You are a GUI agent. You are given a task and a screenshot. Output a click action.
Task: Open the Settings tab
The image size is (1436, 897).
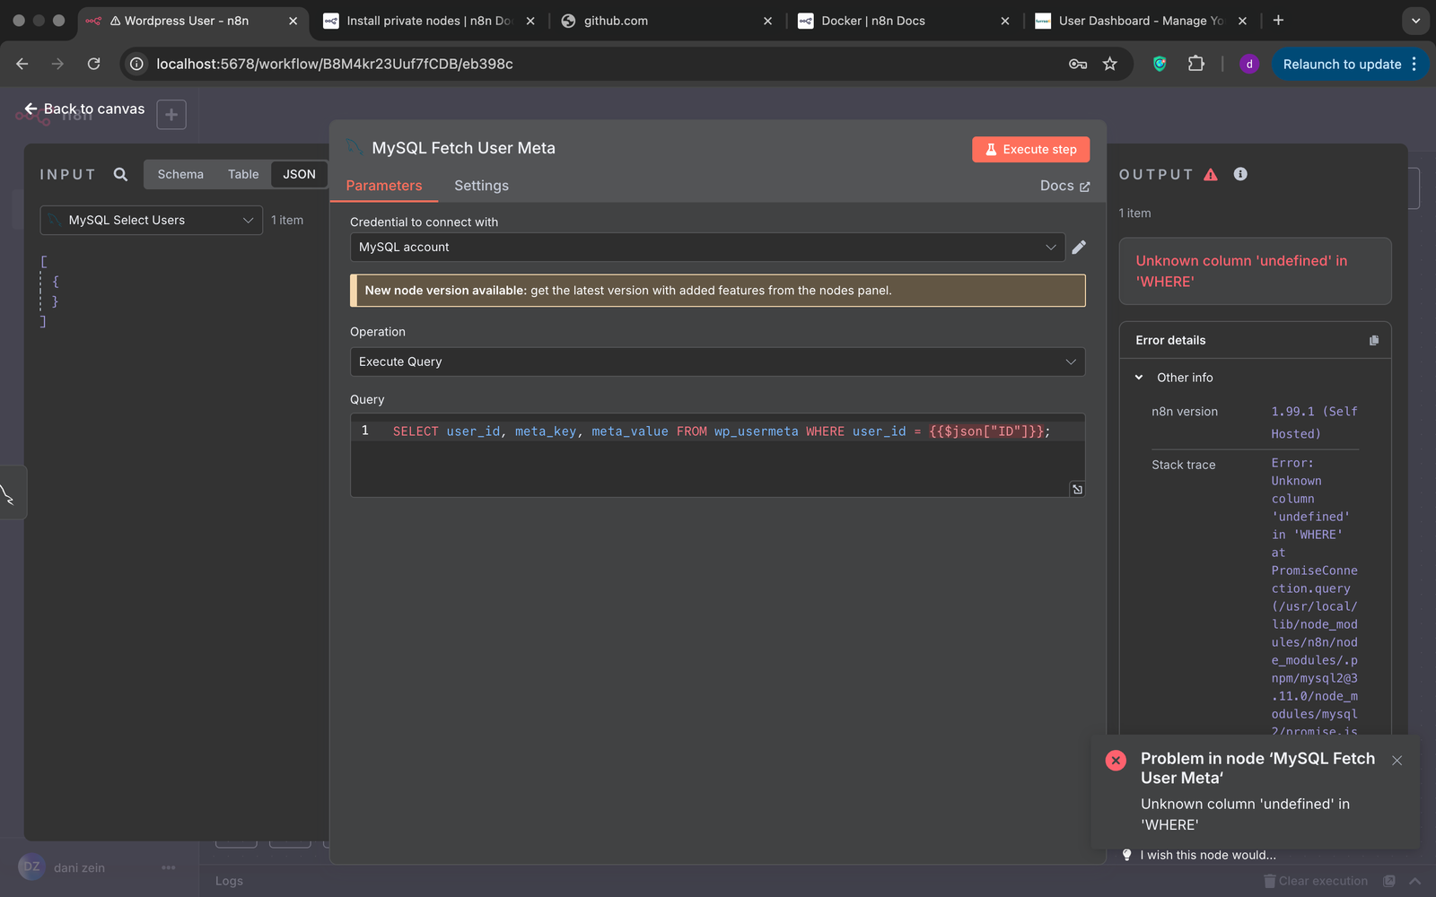481,186
